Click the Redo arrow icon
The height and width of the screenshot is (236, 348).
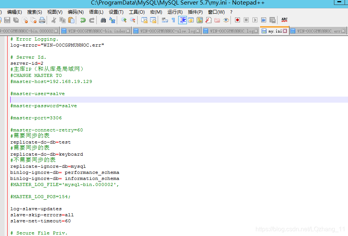click(92, 20)
